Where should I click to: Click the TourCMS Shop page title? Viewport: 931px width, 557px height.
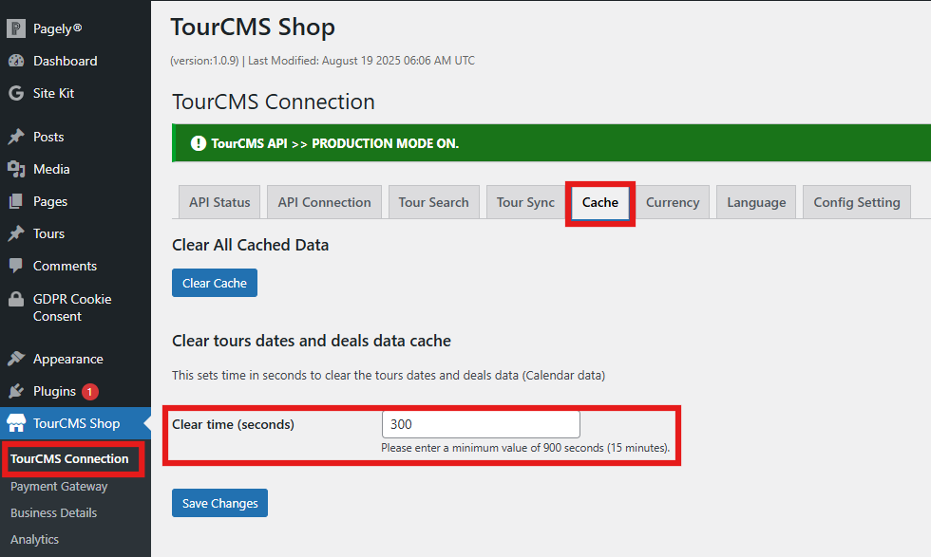[253, 27]
